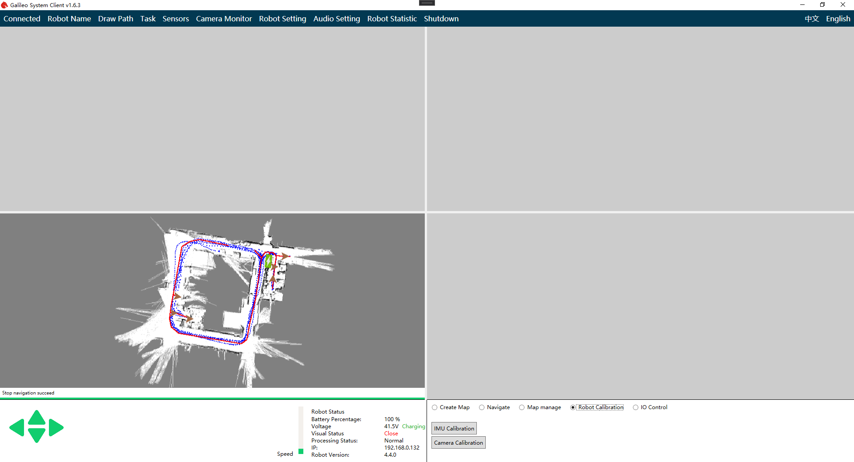
Task: Switch interface language to 中文
Action: click(811, 19)
